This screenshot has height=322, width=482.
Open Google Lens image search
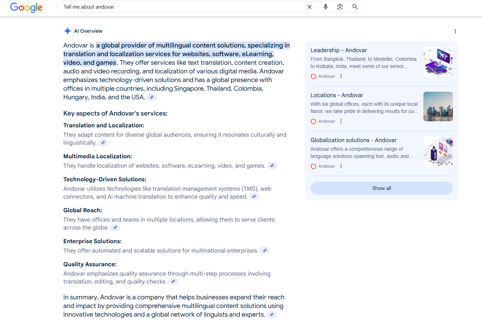point(340,7)
